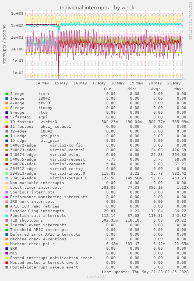Click the graph title Individual interrupts - by week
Screen dimensions: 194x281
[x=97, y=8]
